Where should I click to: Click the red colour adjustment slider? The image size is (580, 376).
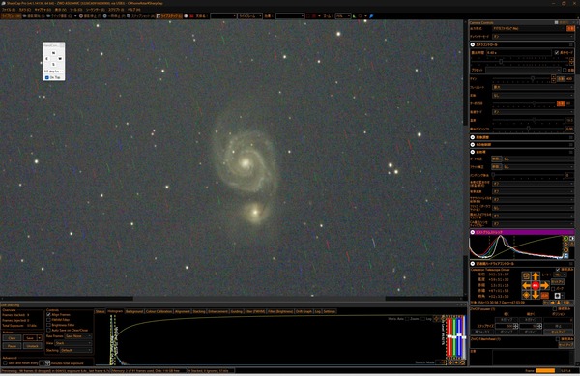coord(449,336)
